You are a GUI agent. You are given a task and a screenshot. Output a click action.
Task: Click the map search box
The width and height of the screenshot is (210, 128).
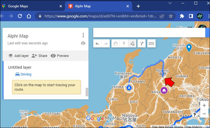click(149, 33)
